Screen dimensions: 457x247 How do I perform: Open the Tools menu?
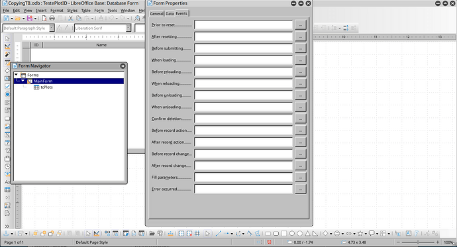coord(112,11)
